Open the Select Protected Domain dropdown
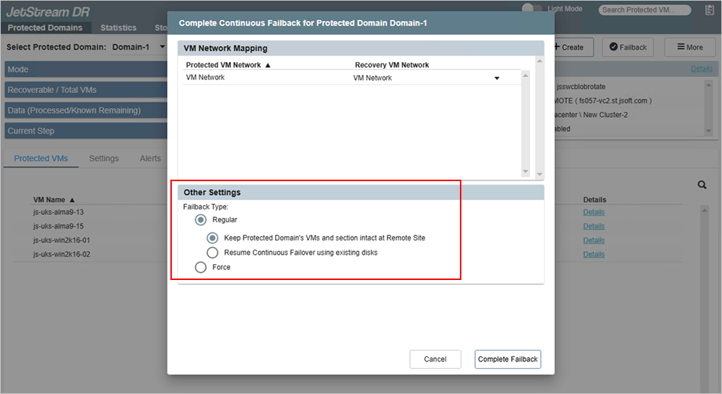 [139, 47]
